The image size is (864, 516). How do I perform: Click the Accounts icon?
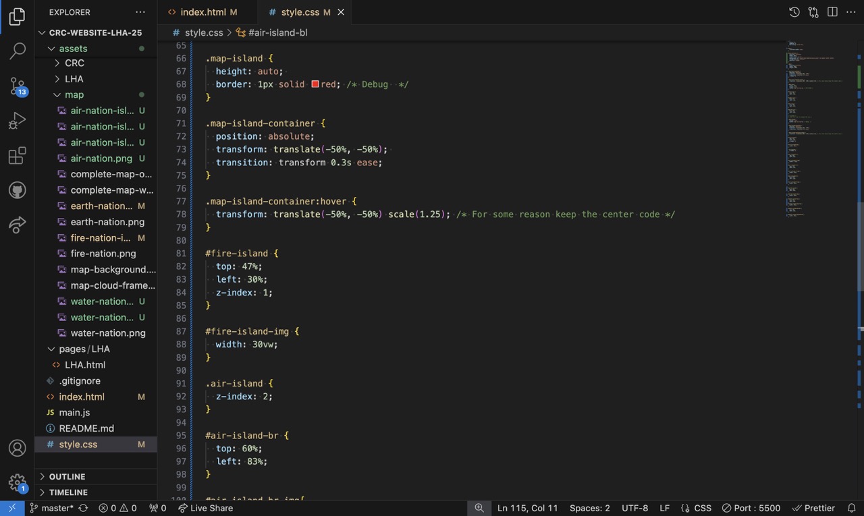tap(18, 448)
